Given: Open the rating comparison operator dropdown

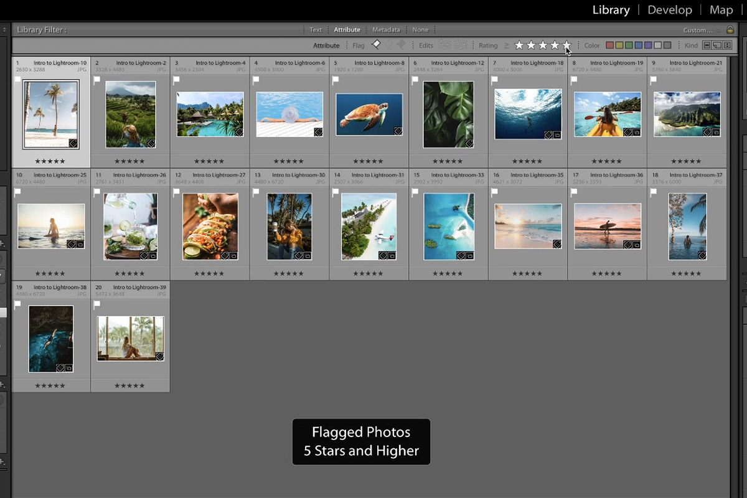Looking at the screenshot, I should (x=507, y=45).
